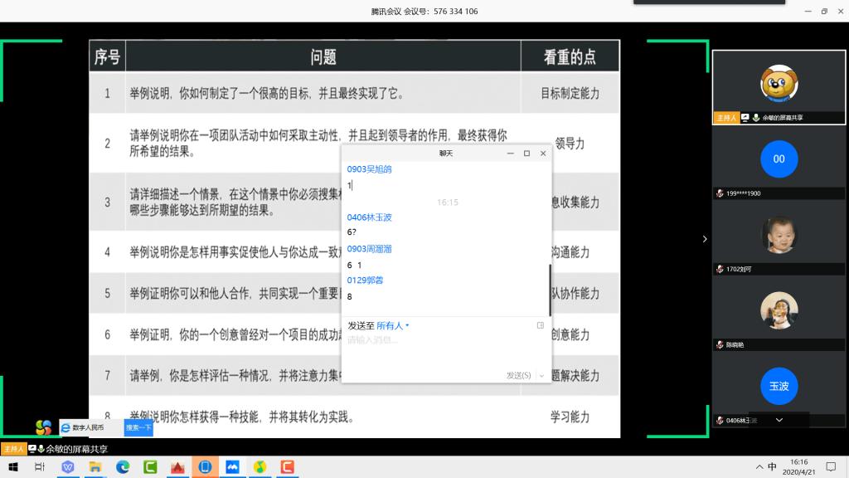849x478 pixels.
Task: Expand the send options arrow beside 发送(S)
Action: 541,376
